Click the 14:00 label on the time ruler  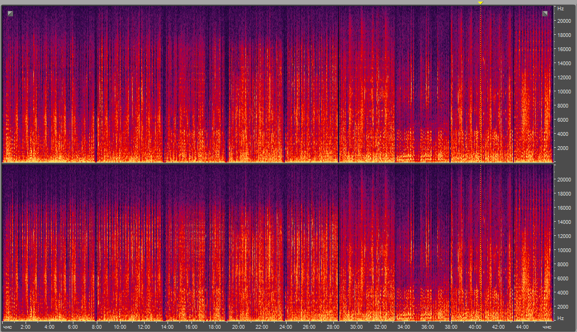(167, 327)
